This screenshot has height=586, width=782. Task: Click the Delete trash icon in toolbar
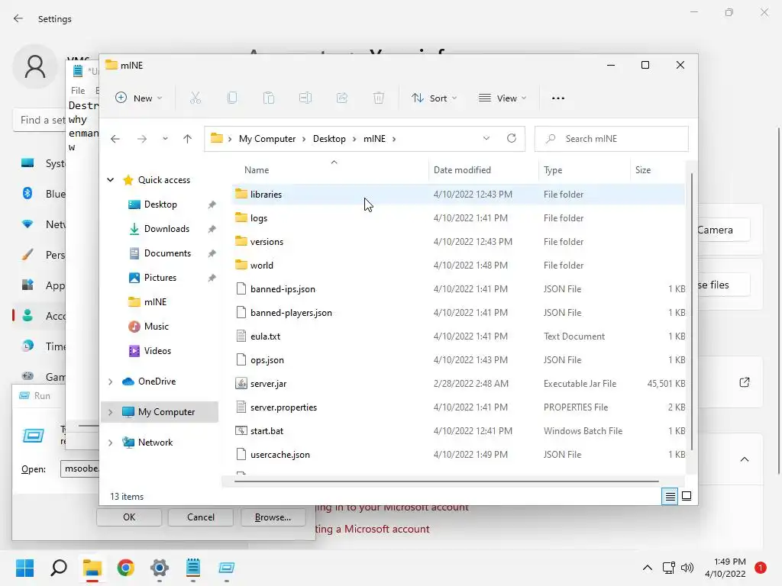click(x=379, y=98)
